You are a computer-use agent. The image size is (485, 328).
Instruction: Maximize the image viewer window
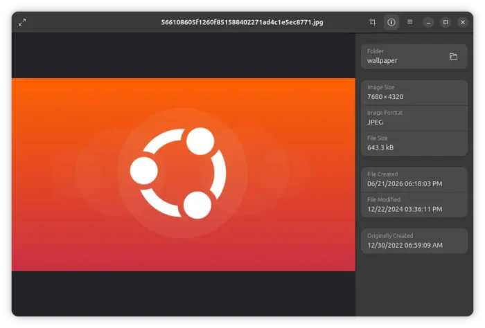tap(446, 22)
